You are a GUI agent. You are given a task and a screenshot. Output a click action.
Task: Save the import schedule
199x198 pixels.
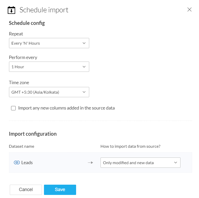click(60, 190)
